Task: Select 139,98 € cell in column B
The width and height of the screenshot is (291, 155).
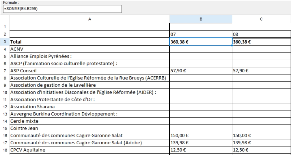Action: coord(201,142)
